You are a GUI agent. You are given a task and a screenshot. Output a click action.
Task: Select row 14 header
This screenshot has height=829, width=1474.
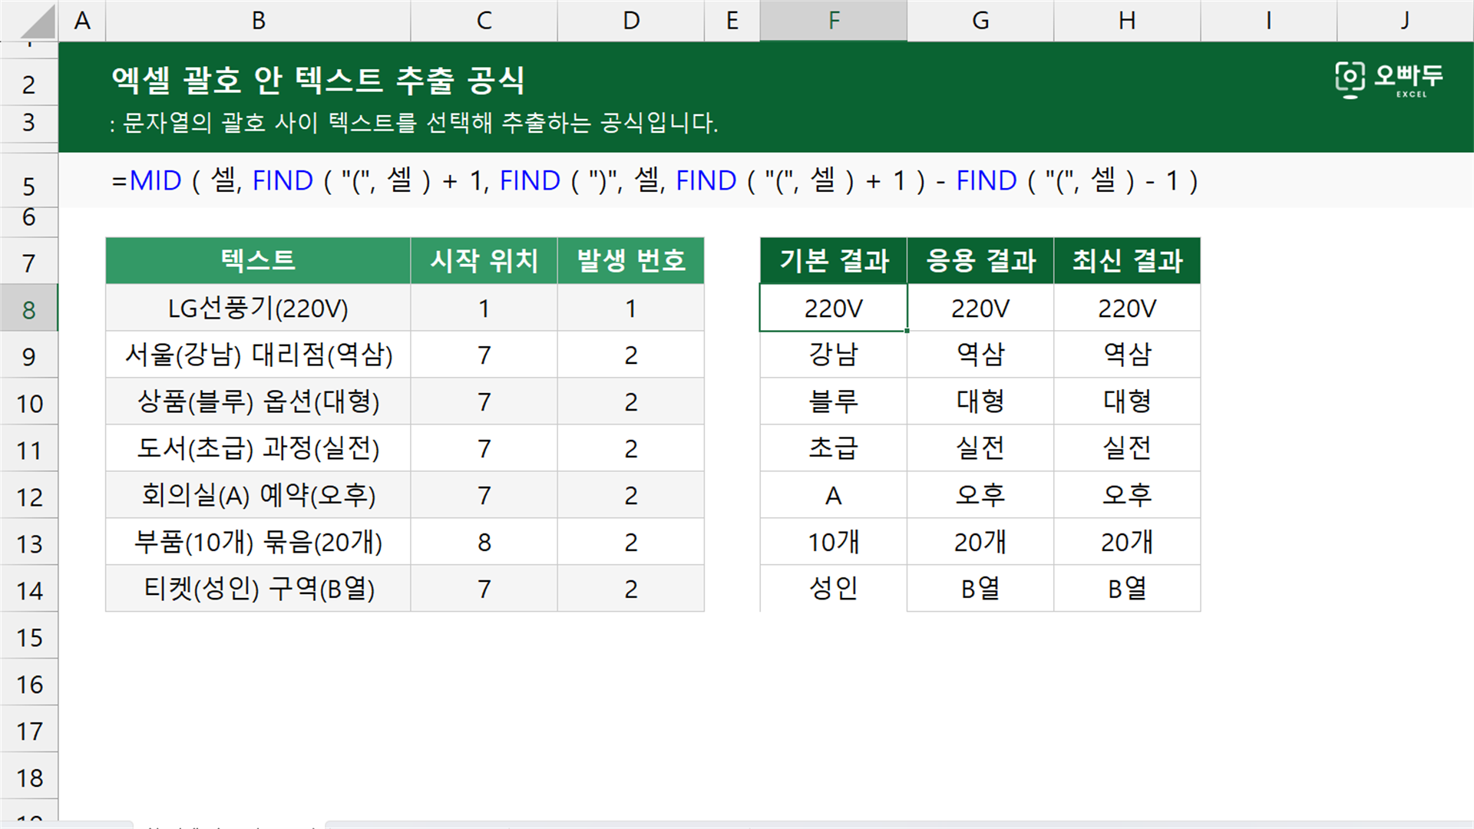[28, 590]
